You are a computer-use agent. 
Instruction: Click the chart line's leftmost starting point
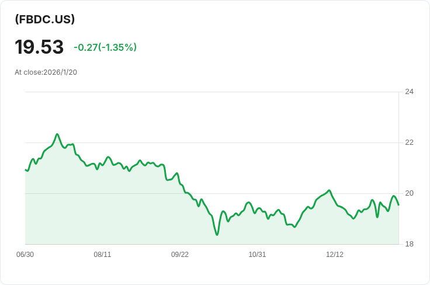26,169
